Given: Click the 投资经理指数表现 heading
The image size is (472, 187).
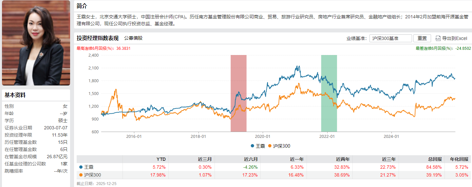Looking at the screenshot, I should pos(98,38).
